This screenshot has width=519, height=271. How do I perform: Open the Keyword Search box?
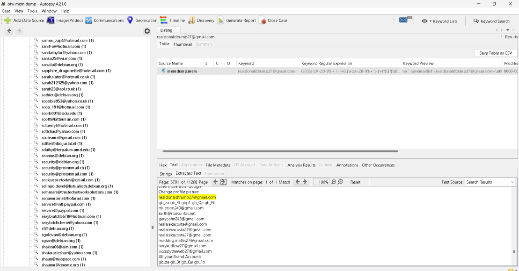[x=491, y=21]
